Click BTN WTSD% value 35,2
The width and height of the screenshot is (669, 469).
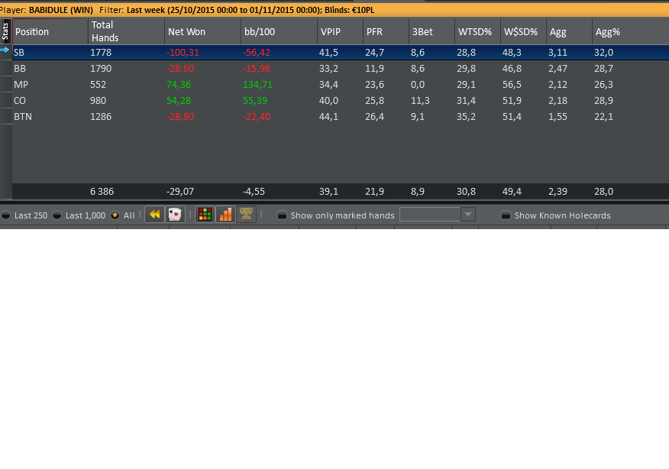pyautogui.click(x=466, y=117)
